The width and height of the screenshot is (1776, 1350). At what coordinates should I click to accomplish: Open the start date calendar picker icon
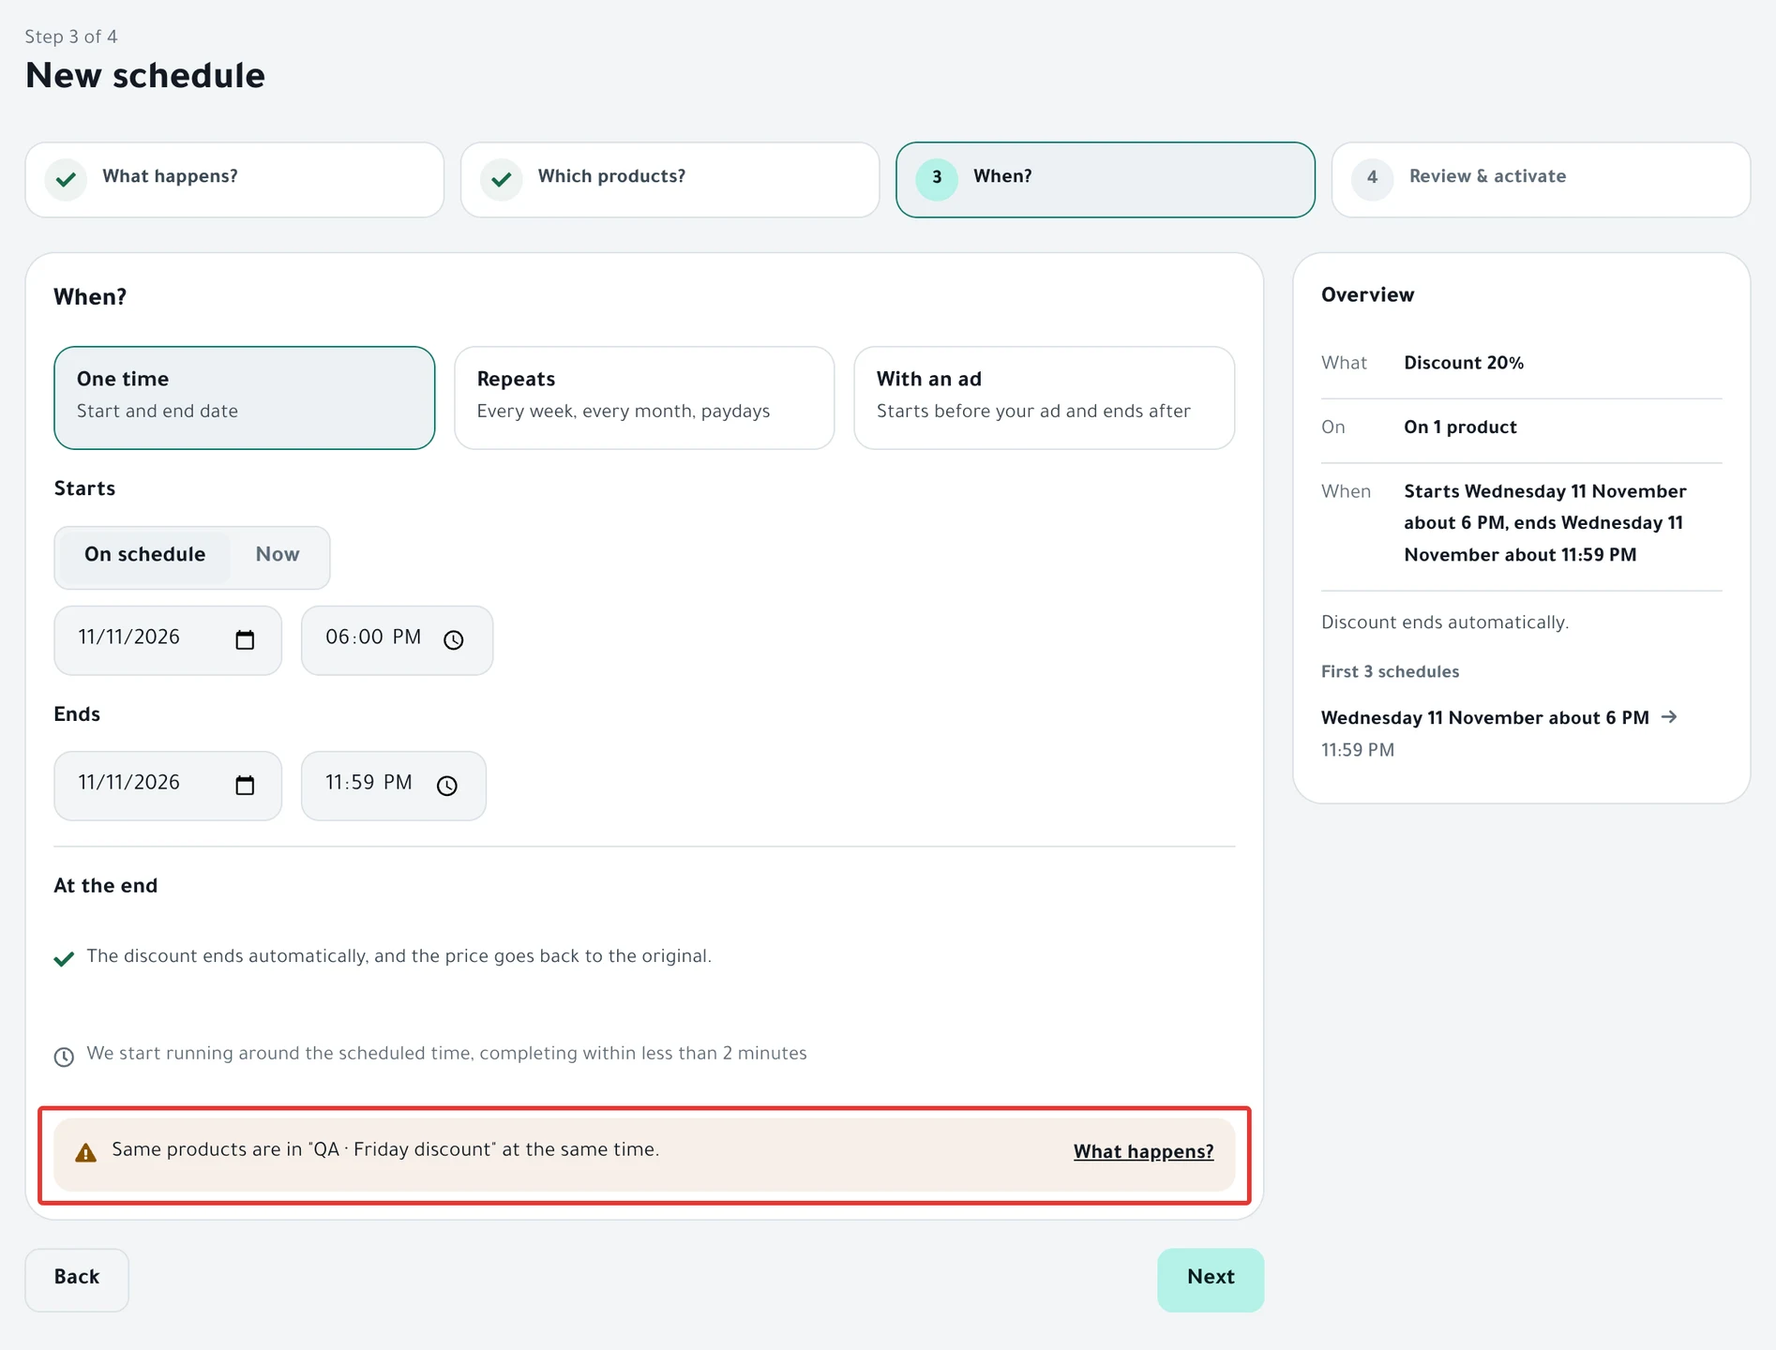(245, 640)
